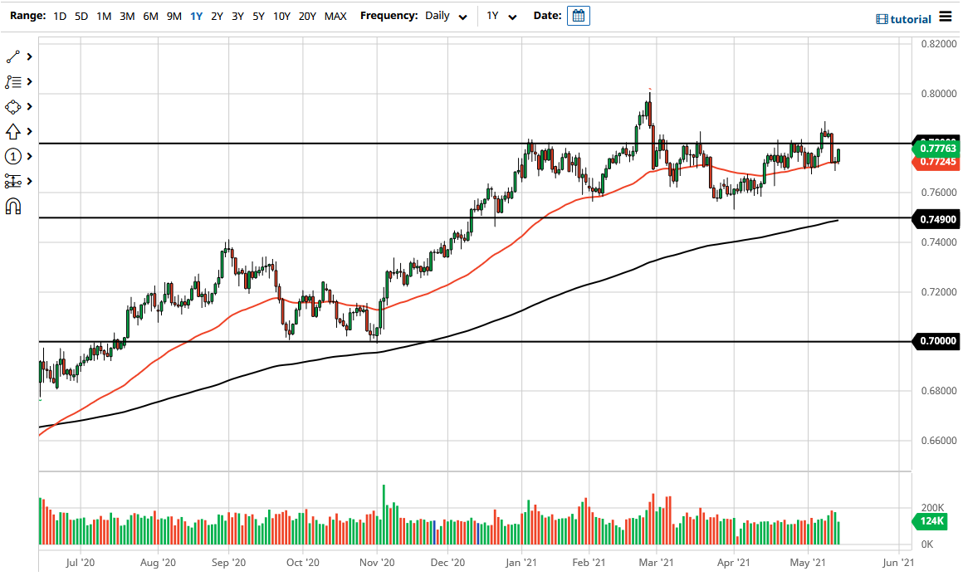The width and height of the screenshot is (963, 576).
Task: Click the 124K volume label
Action: point(931,521)
